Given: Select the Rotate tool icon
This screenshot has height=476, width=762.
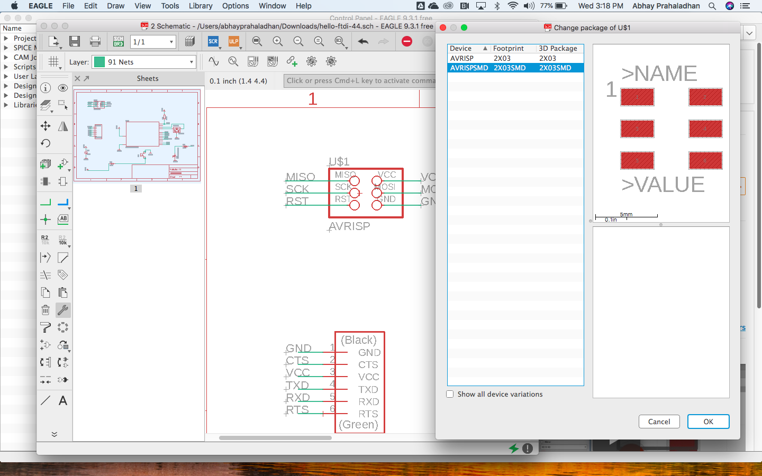Looking at the screenshot, I should click(46, 143).
